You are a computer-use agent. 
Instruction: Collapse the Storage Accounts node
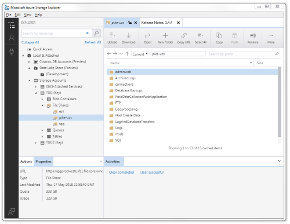tap(30, 80)
